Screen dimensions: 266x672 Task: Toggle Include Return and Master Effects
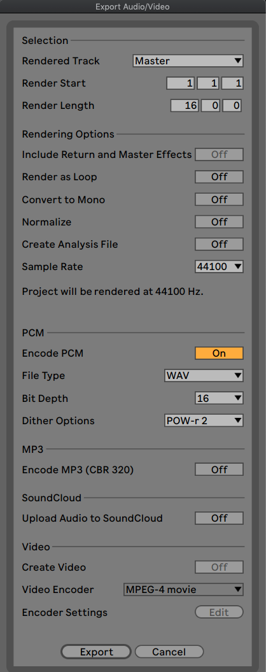tap(220, 154)
